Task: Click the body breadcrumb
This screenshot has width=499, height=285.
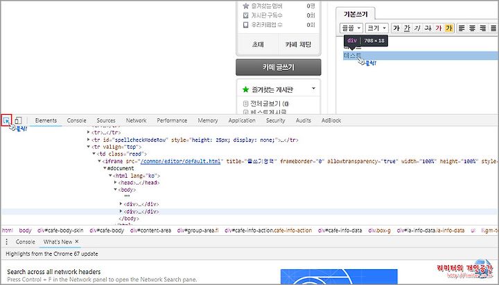Action: (25, 230)
